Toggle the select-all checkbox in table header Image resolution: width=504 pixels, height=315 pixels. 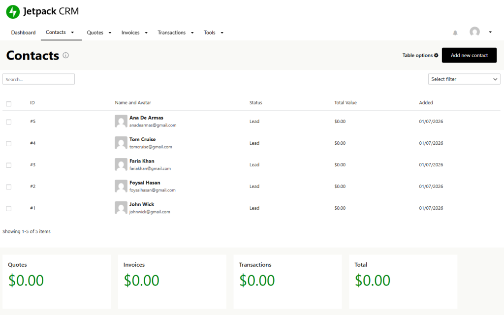pyautogui.click(x=9, y=104)
